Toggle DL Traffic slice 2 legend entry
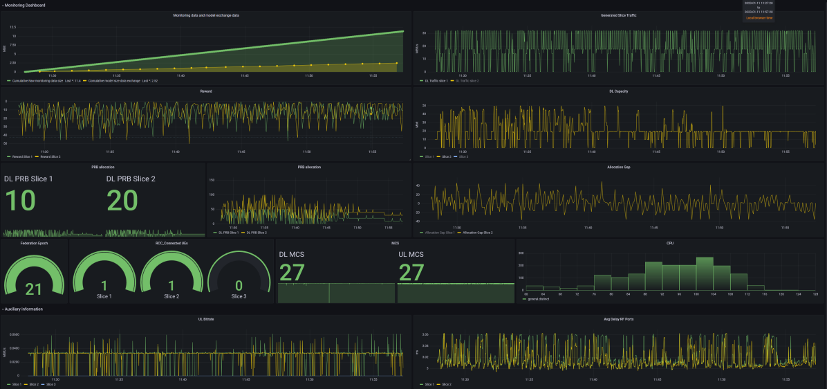 coord(467,81)
